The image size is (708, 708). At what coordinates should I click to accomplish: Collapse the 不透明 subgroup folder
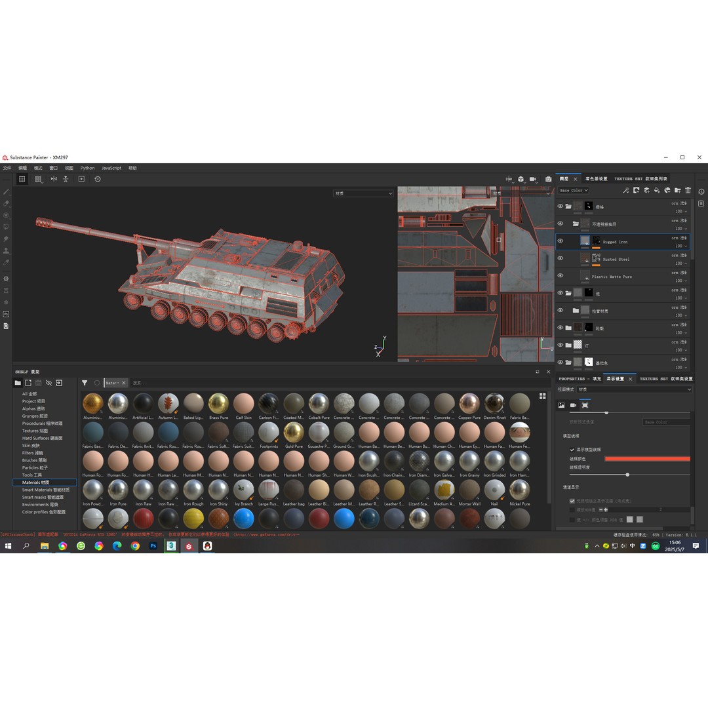(576, 224)
